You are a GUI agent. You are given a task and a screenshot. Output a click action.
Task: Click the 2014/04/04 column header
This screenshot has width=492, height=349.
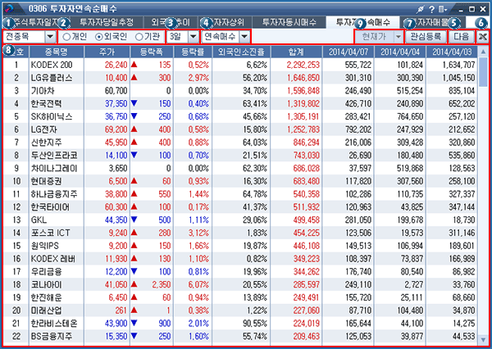click(400, 52)
